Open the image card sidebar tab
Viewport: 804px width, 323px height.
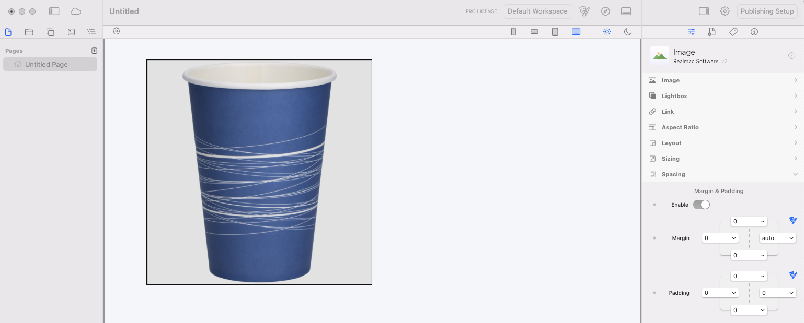71,32
